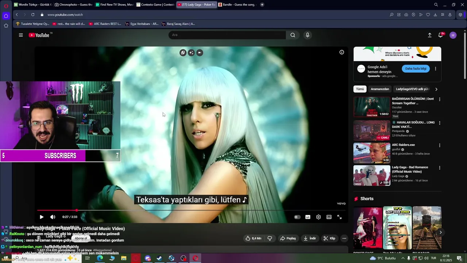Open Opera profile account icon
The image size is (467, 263).
pyautogui.click(x=450, y=15)
